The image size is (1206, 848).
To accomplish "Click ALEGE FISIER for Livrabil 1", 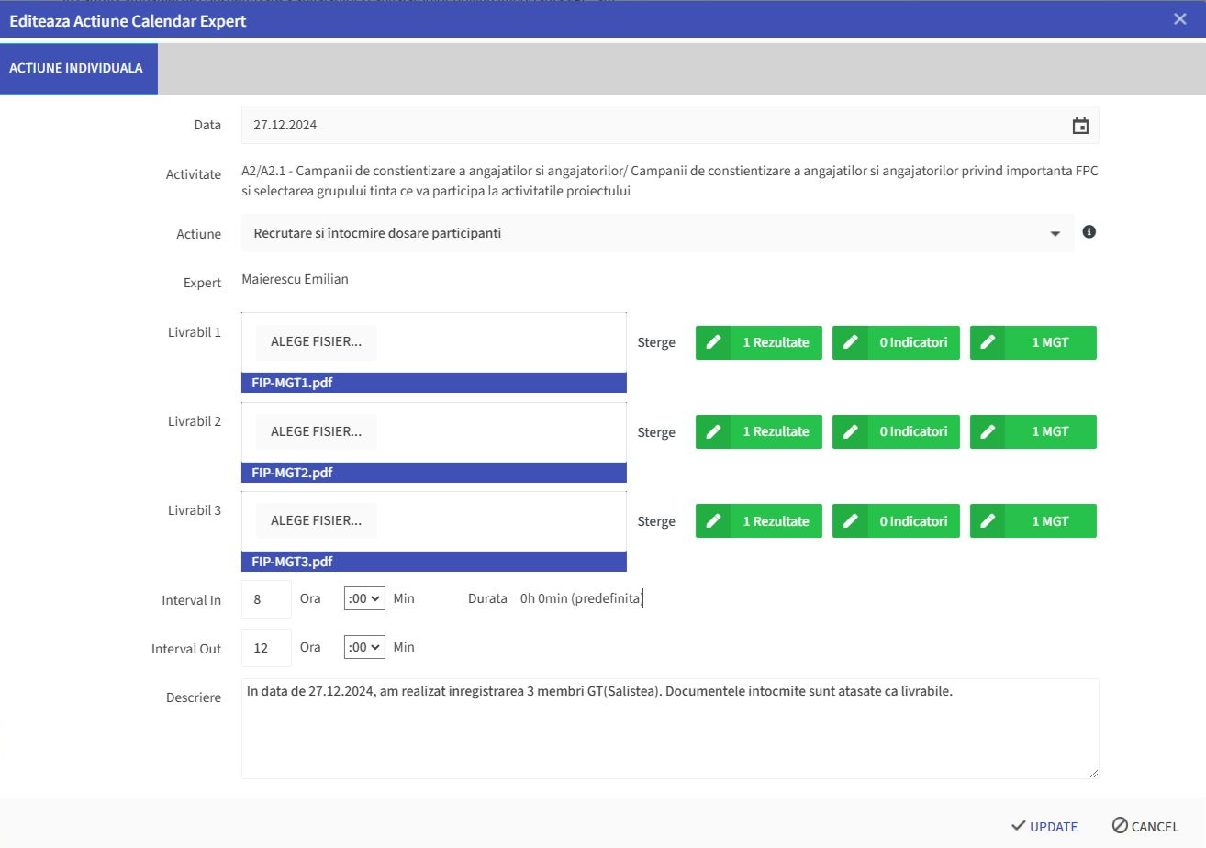I will coord(316,342).
